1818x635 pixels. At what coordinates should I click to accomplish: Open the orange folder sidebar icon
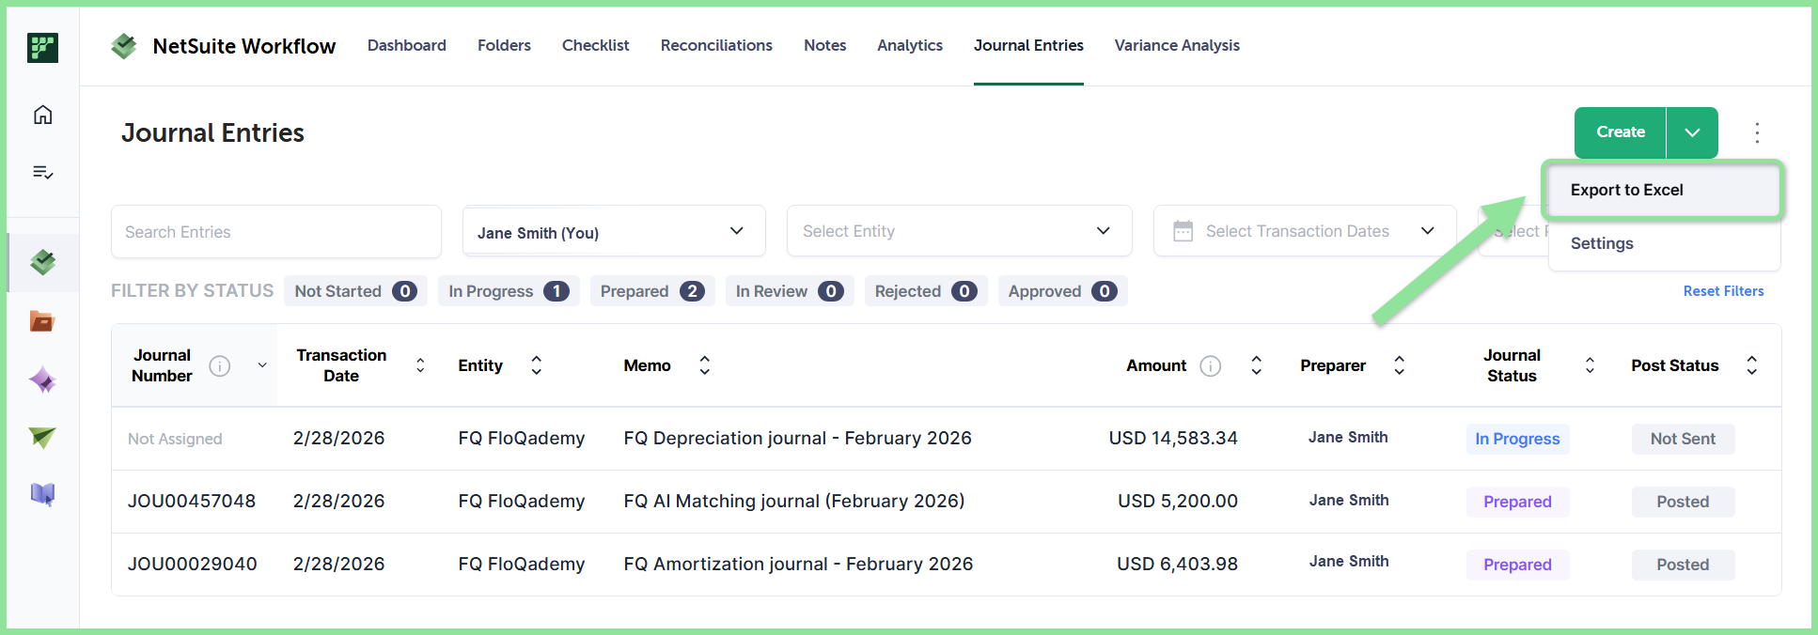click(x=42, y=321)
